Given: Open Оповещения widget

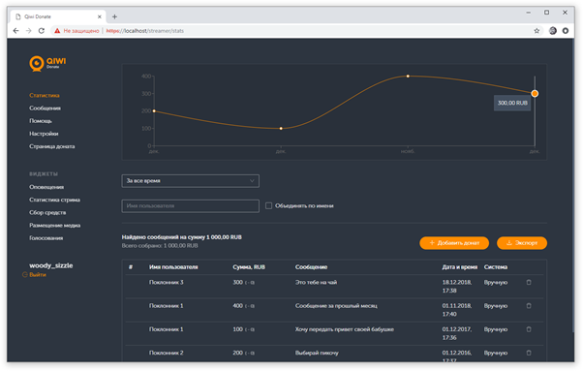Looking at the screenshot, I should tap(46, 187).
